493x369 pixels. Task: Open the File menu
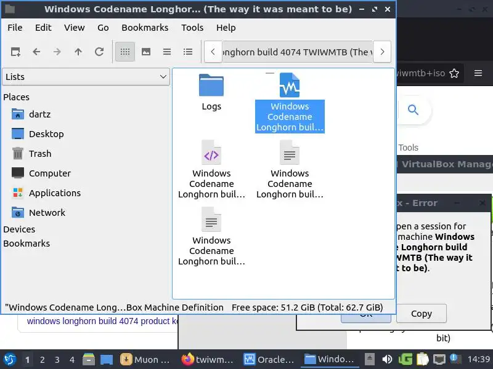(15, 28)
